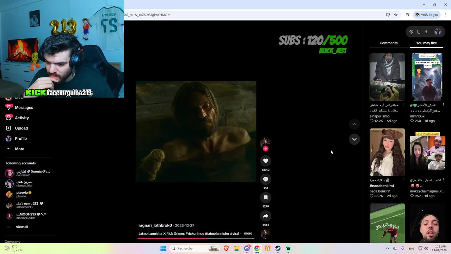The width and height of the screenshot is (451, 254).
Task: Share the video via arrow icon
Action: [266, 216]
